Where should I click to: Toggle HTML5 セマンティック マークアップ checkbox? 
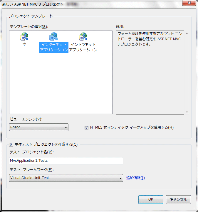86,127
